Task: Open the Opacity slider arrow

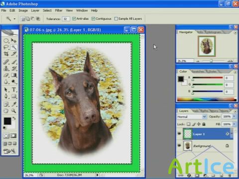Action: (x=234, y=116)
